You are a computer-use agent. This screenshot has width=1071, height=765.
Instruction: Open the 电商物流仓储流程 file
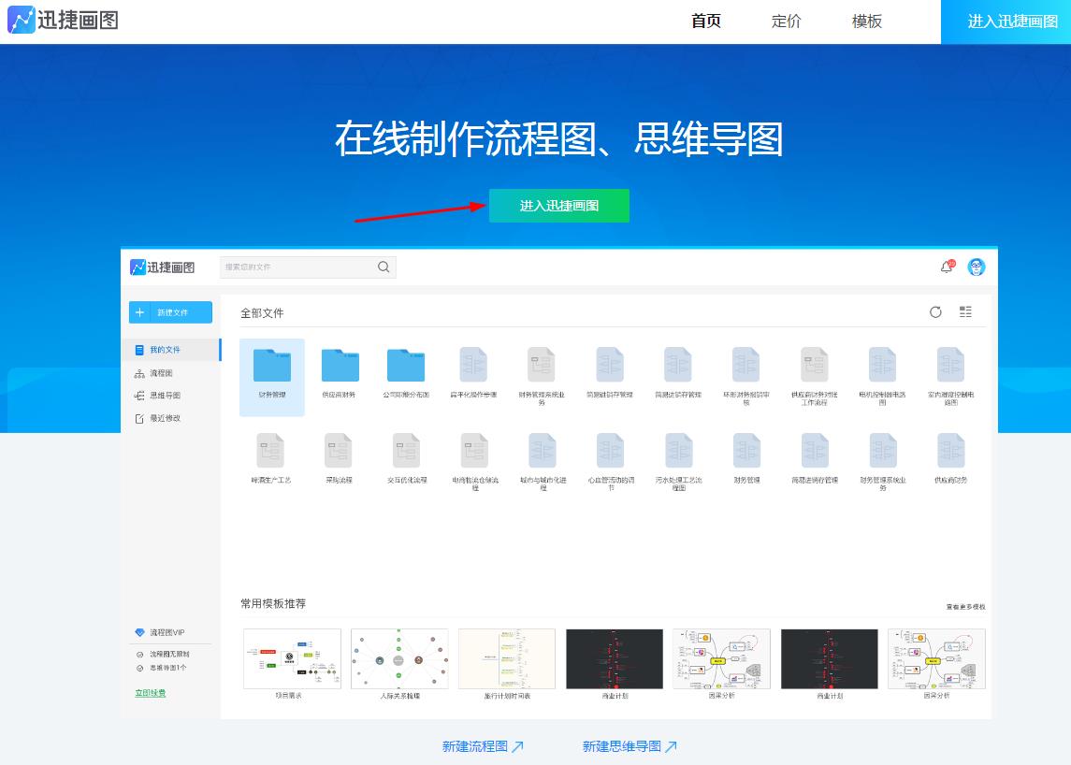point(475,461)
